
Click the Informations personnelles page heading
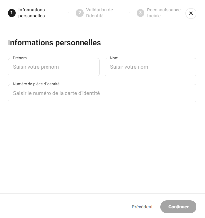(x=54, y=43)
